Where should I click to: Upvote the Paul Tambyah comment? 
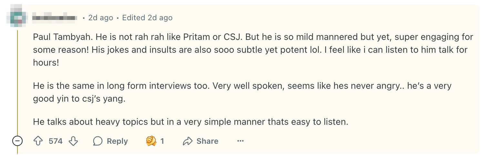(x=38, y=141)
